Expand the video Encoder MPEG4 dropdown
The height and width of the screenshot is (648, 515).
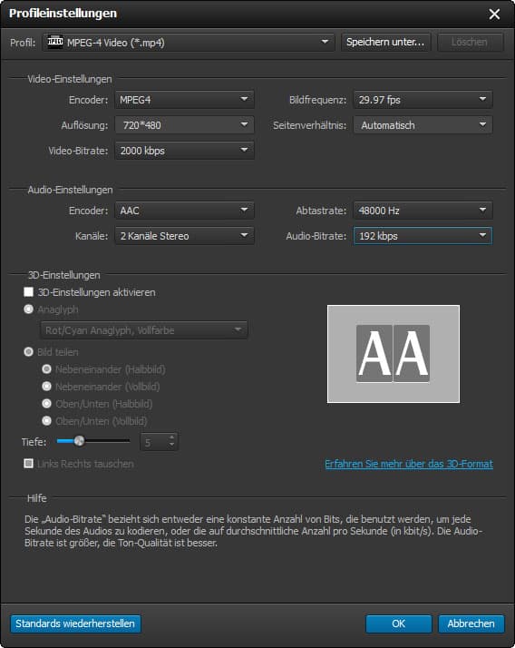point(184,100)
